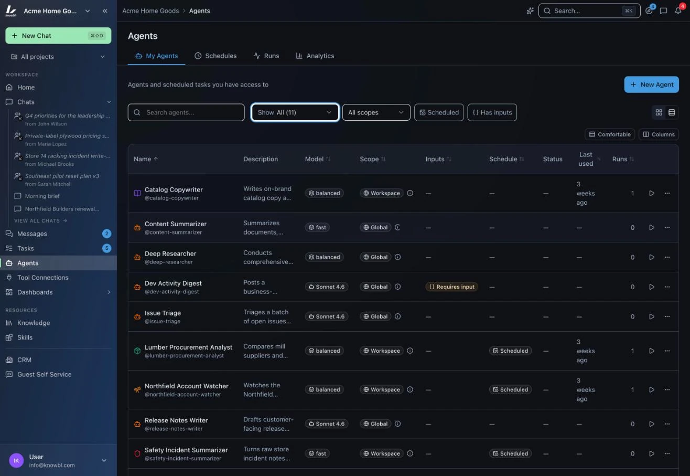Click the New Agent button
Image resolution: width=690 pixels, height=476 pixels.
[x=651, y=84]
